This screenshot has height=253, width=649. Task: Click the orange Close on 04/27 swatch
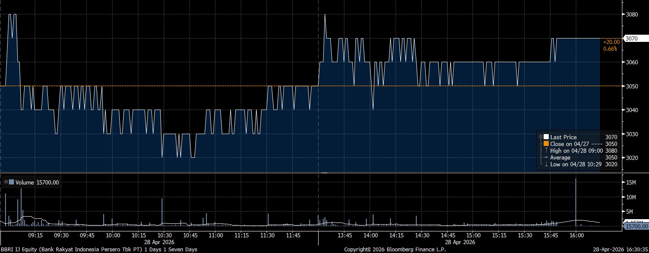[x=546, y=144]
